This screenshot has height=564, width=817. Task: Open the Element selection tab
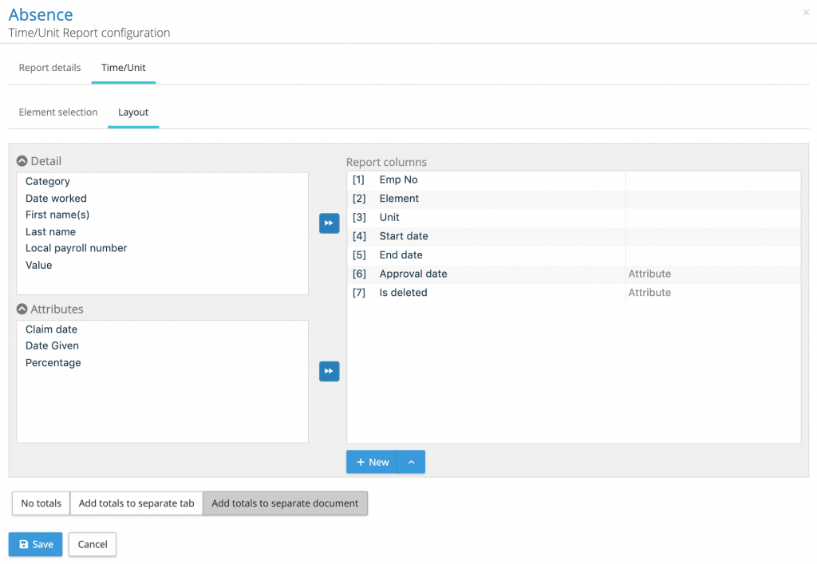point(58,112)
